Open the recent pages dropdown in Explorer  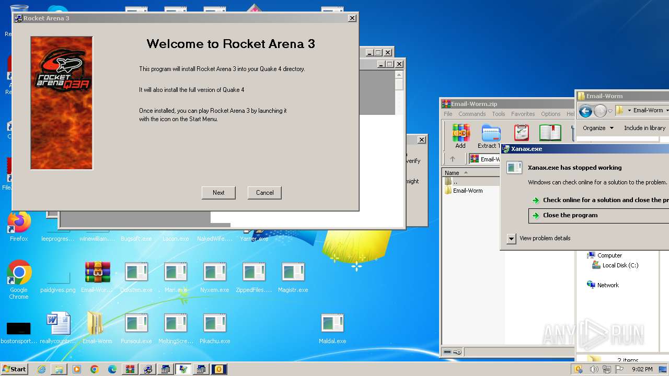[x=610, y=111]
